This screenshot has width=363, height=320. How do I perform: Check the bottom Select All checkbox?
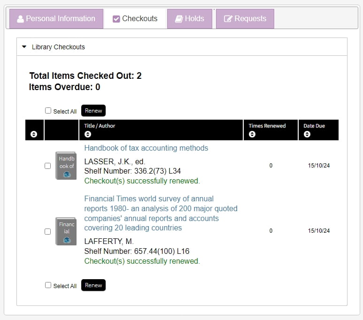point(48,285)
